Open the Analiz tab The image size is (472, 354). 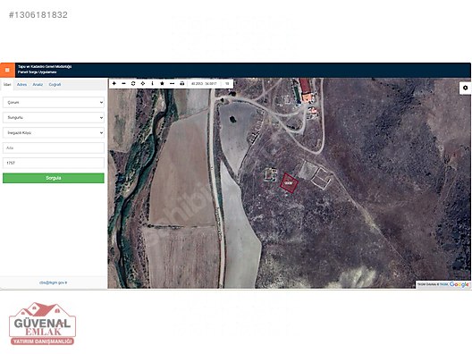38,85
